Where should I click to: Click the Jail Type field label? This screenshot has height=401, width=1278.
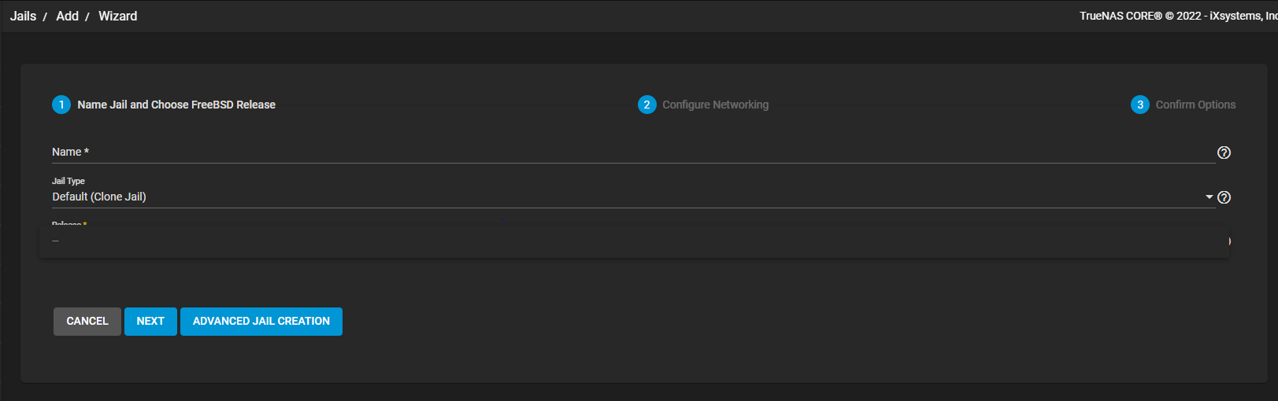[69, 181]
